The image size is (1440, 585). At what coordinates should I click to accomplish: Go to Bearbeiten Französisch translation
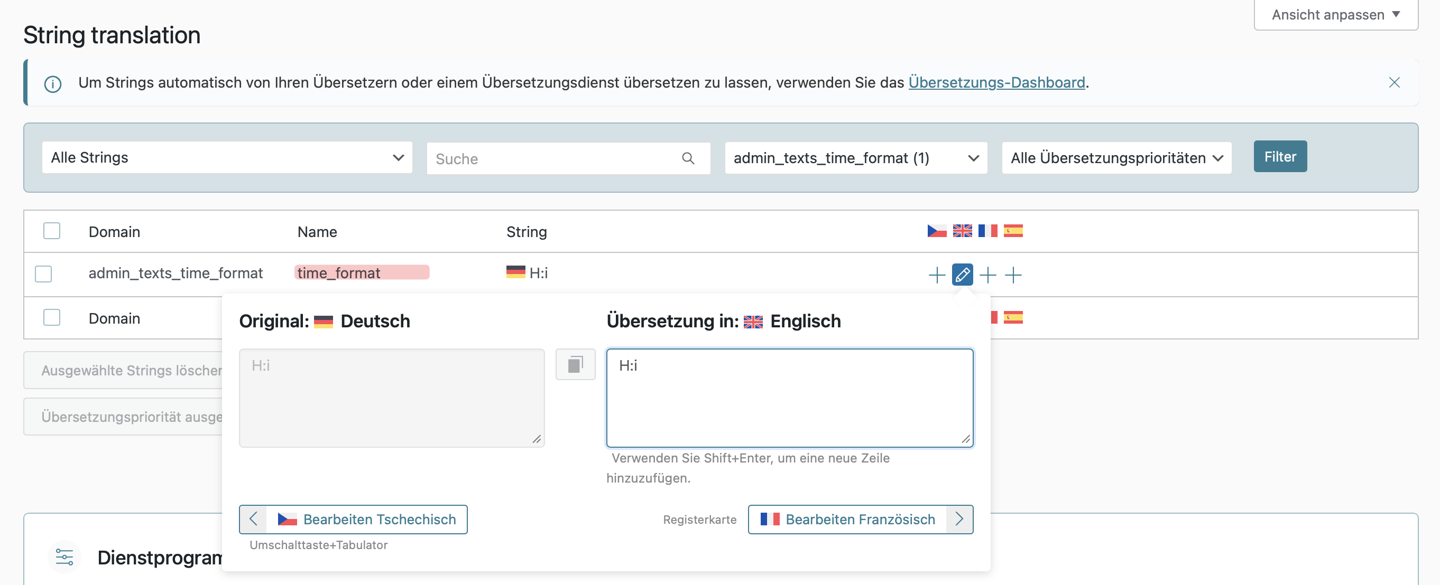[x=860, y=519]
